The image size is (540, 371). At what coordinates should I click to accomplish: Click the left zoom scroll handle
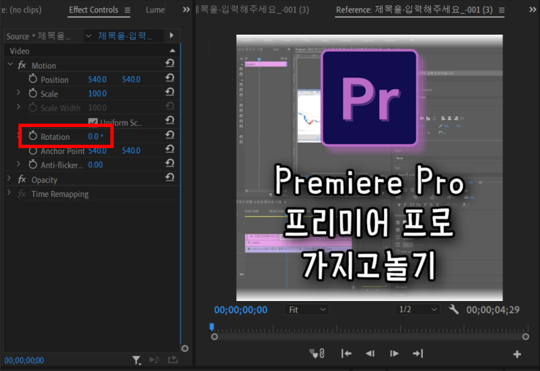click(x=215, y=336)
